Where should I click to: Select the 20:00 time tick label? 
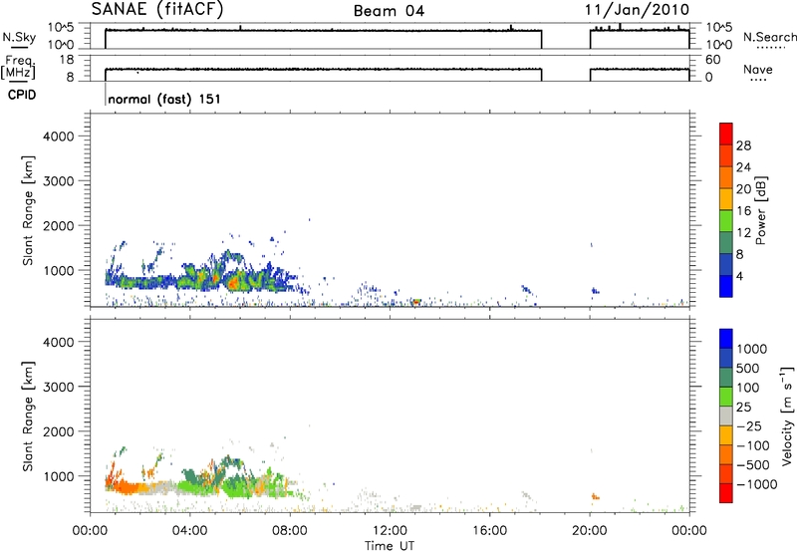pyautogui.click(x=589, y=531)
